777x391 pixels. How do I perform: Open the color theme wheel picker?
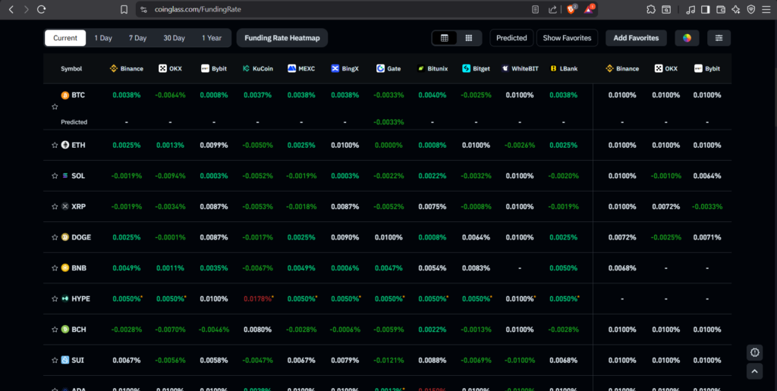[x=687, y=38]
